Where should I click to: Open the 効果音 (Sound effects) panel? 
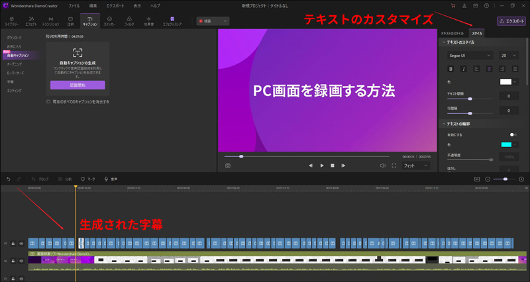tap(148, 21)
